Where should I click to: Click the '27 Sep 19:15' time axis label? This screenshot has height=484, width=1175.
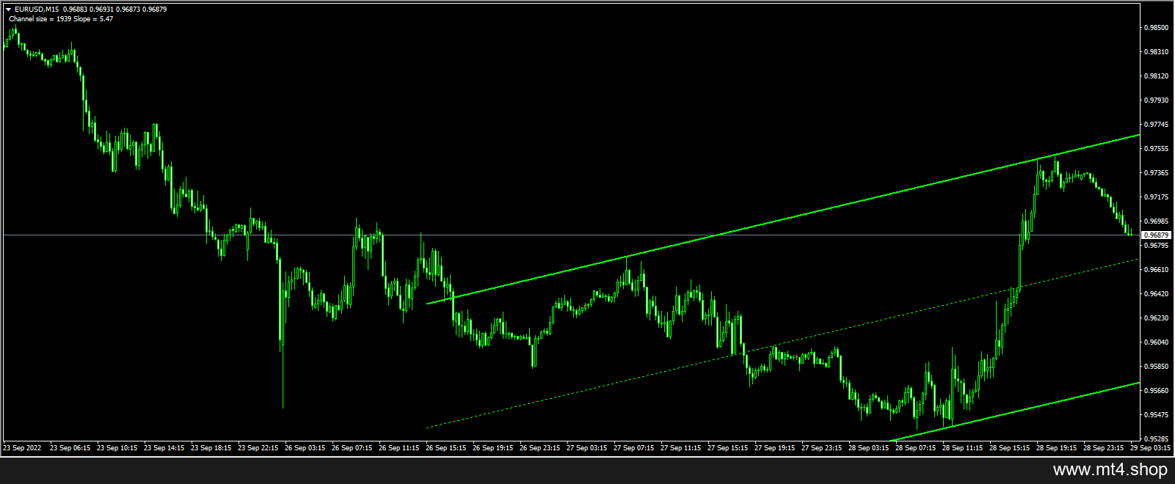pyautogui.click(x=774, y=447)
